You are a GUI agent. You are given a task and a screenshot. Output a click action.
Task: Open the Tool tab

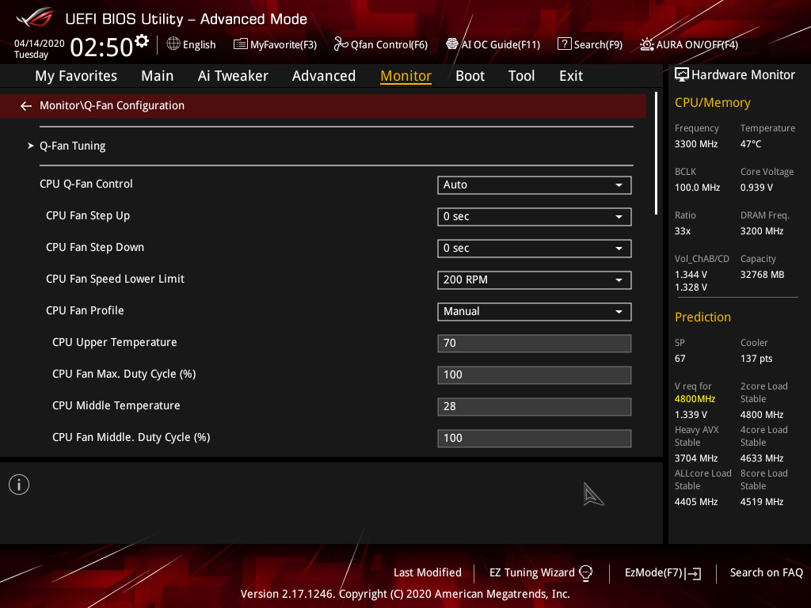(521, 76)
